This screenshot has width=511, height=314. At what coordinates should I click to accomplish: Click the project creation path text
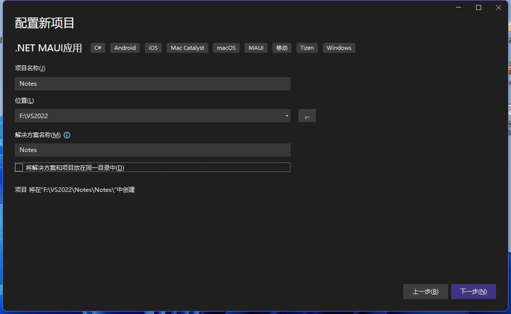75,190
